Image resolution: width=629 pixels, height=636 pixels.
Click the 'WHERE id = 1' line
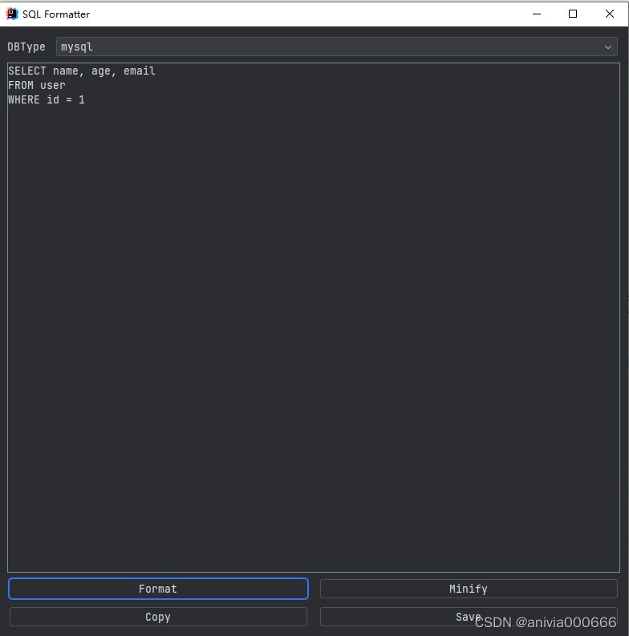(x=47, y=99)
